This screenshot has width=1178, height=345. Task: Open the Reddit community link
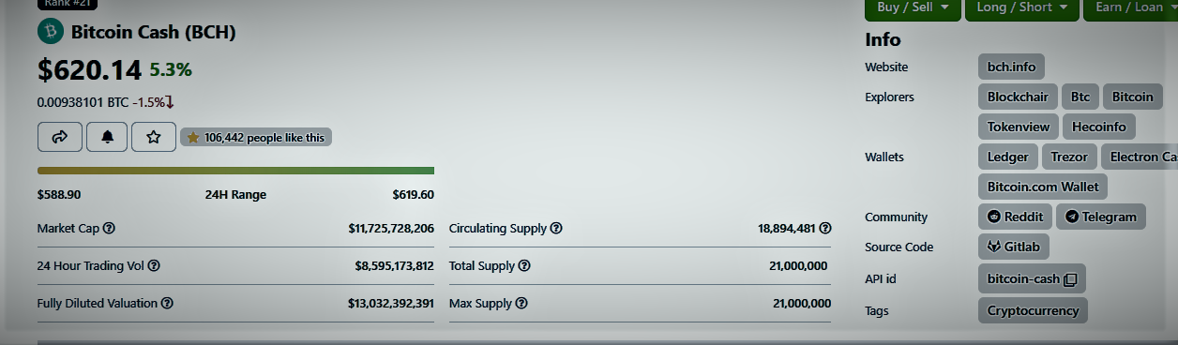pos(1015,217)
